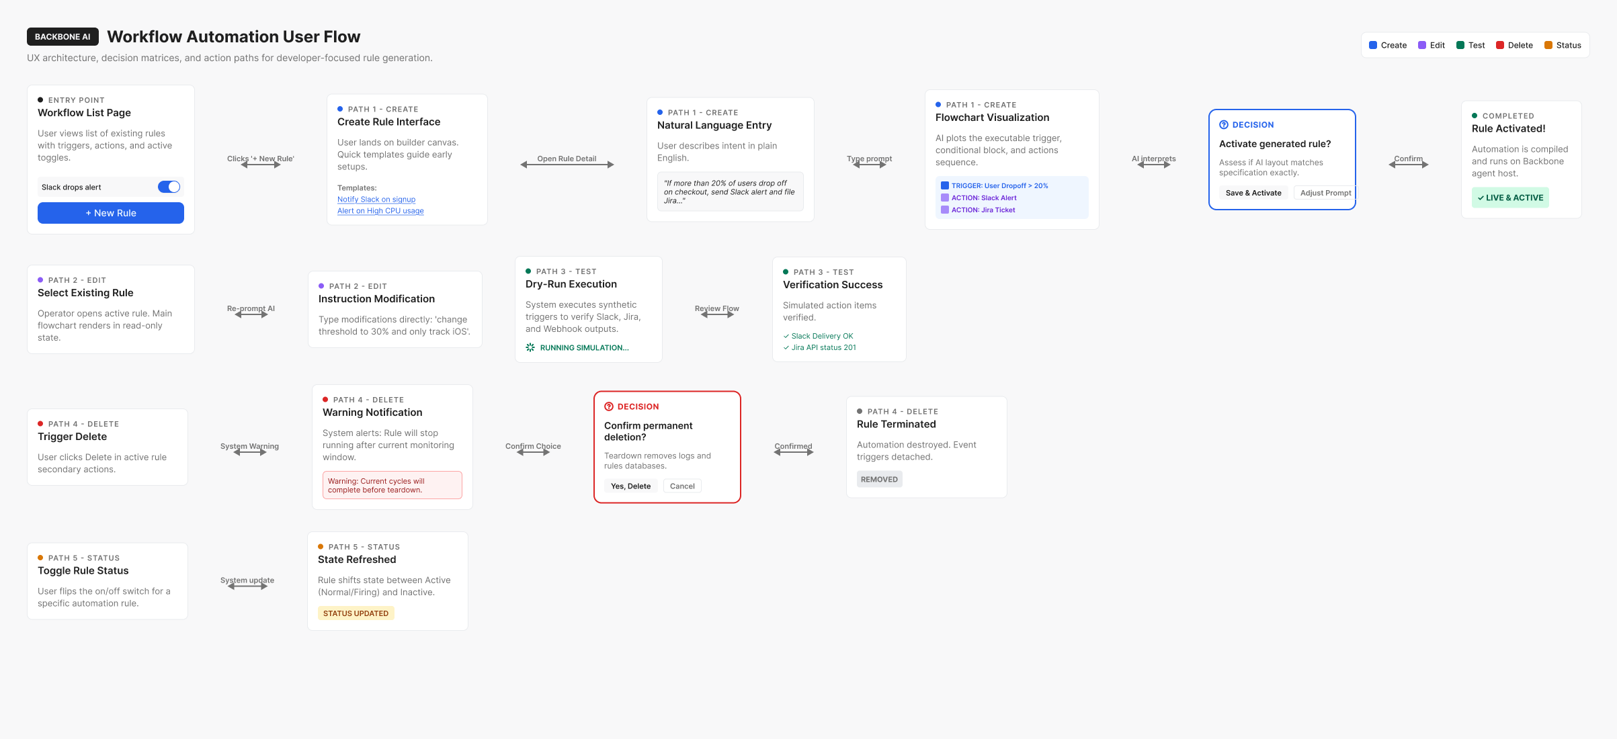
Task: Click the STATUS UPDATED badge
Action: coord(356,613)
